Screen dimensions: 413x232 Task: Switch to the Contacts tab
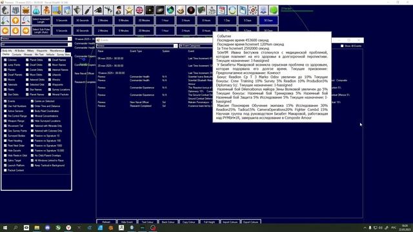coord(17,54)
